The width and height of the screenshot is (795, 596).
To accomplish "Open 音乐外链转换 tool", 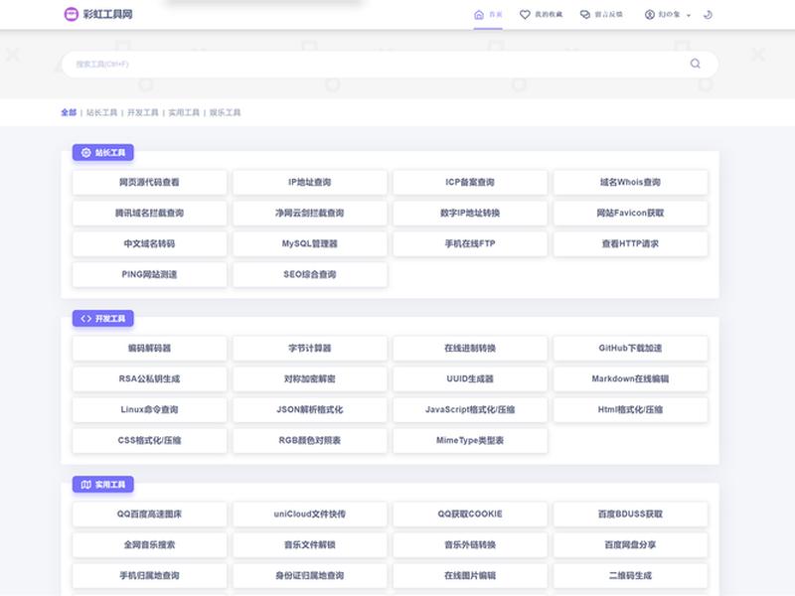I will 470,545.
